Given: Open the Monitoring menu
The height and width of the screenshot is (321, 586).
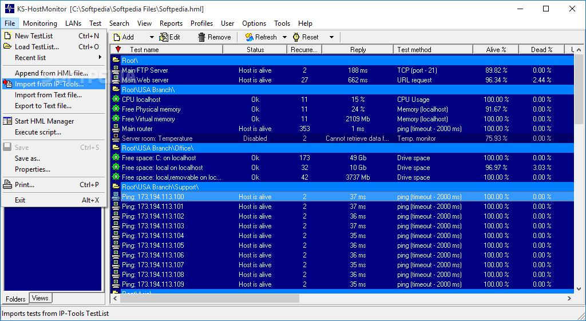Looking at the screenshot, I should click(40, 23).
